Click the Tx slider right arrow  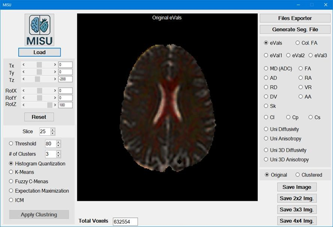pos(55,65)
